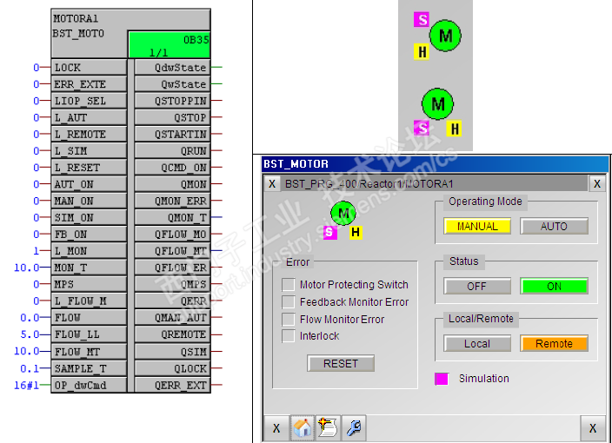Select the FB_ON input pin
This screenshot has height=443, width=612.
[x=89, y=234]
